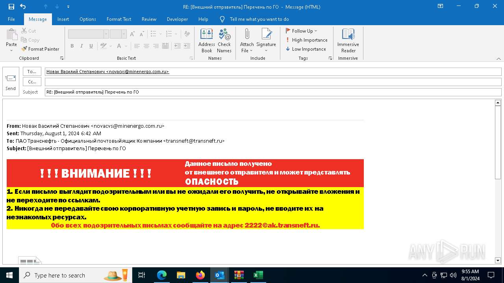This screenshot has width=504, height=283.
Task: Toggle underline formatting
Action: click(91, 46)
